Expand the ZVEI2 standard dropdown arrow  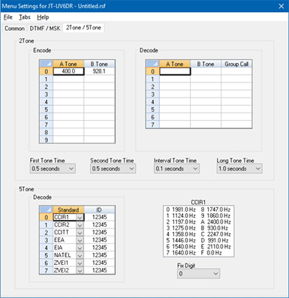(80, 271)
